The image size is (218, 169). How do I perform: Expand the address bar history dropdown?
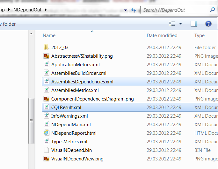[126, 10]
